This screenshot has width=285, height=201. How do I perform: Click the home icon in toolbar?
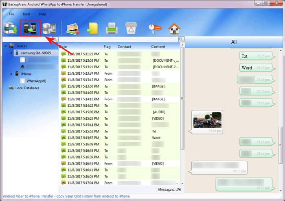[174, 28]
